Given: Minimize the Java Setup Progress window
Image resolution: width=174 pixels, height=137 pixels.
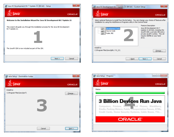Looking at the screenshot, I should coord(154,75).
